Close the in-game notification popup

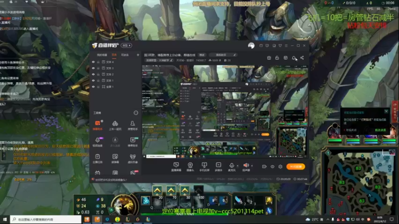tap(386, 112)
